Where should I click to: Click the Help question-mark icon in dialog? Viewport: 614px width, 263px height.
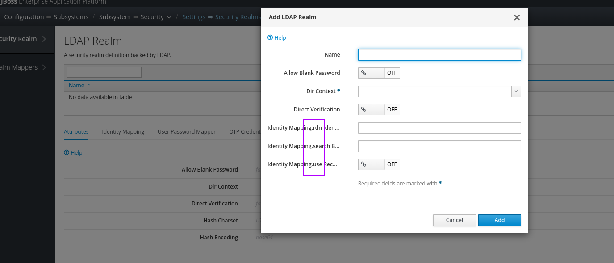[x=270, y=38]
